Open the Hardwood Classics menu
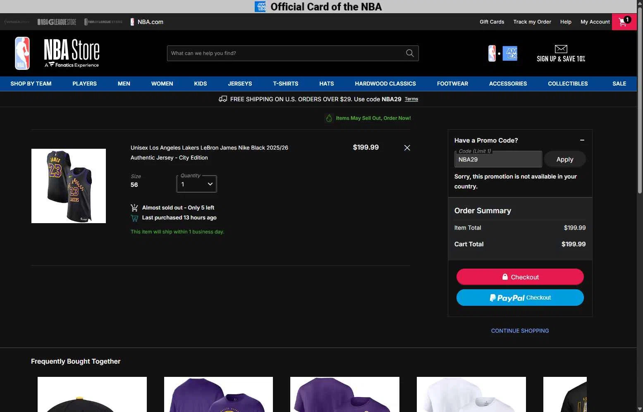The height and width of the screenshot is (412, 643). [x=385, y=83]
